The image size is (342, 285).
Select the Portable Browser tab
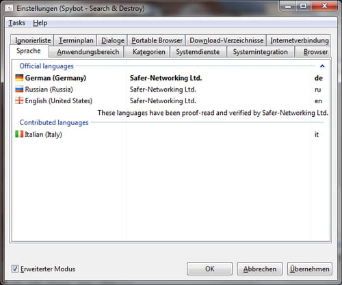point(157,40)
